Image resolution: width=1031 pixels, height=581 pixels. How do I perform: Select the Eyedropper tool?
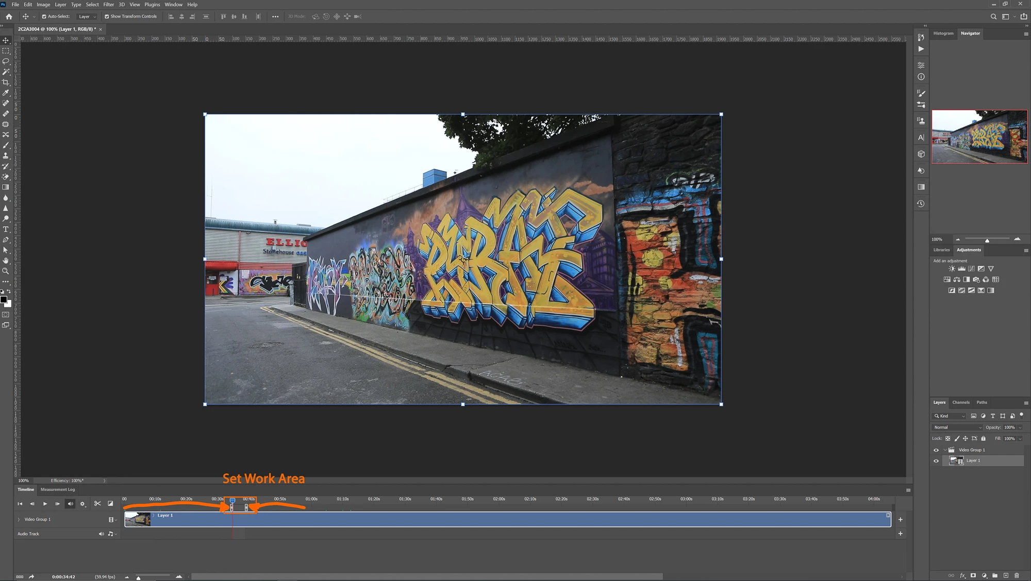tap(6, 93)
